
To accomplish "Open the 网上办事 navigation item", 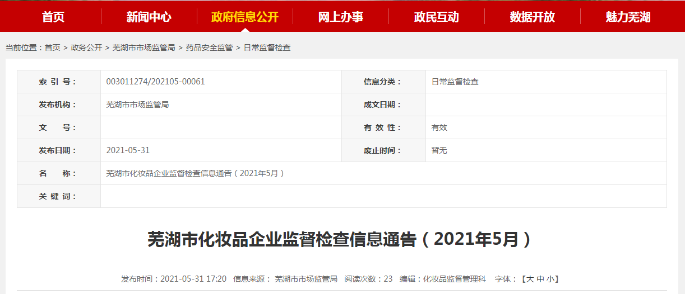I will click(x=341, y=17).
